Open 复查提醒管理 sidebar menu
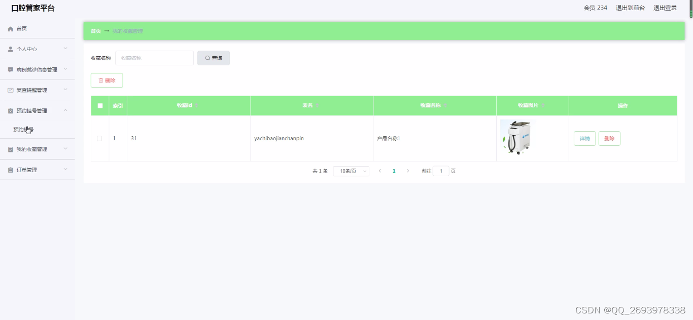Screen dimensions: 693x320 38,90
